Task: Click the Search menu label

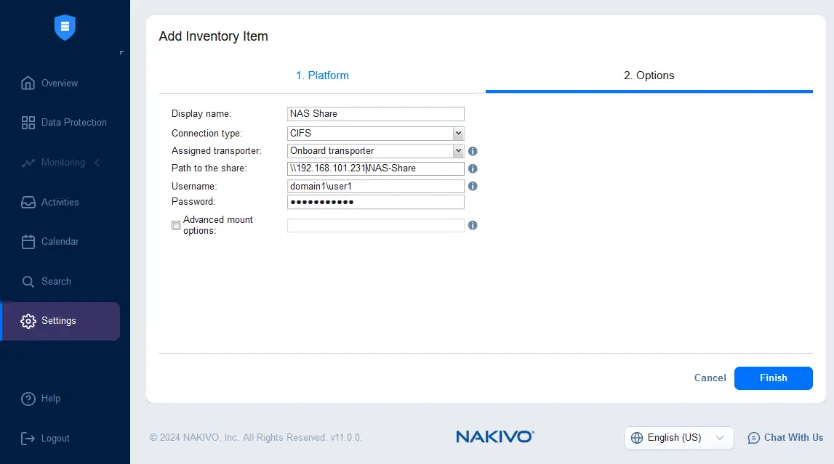Action: [57, 281]
